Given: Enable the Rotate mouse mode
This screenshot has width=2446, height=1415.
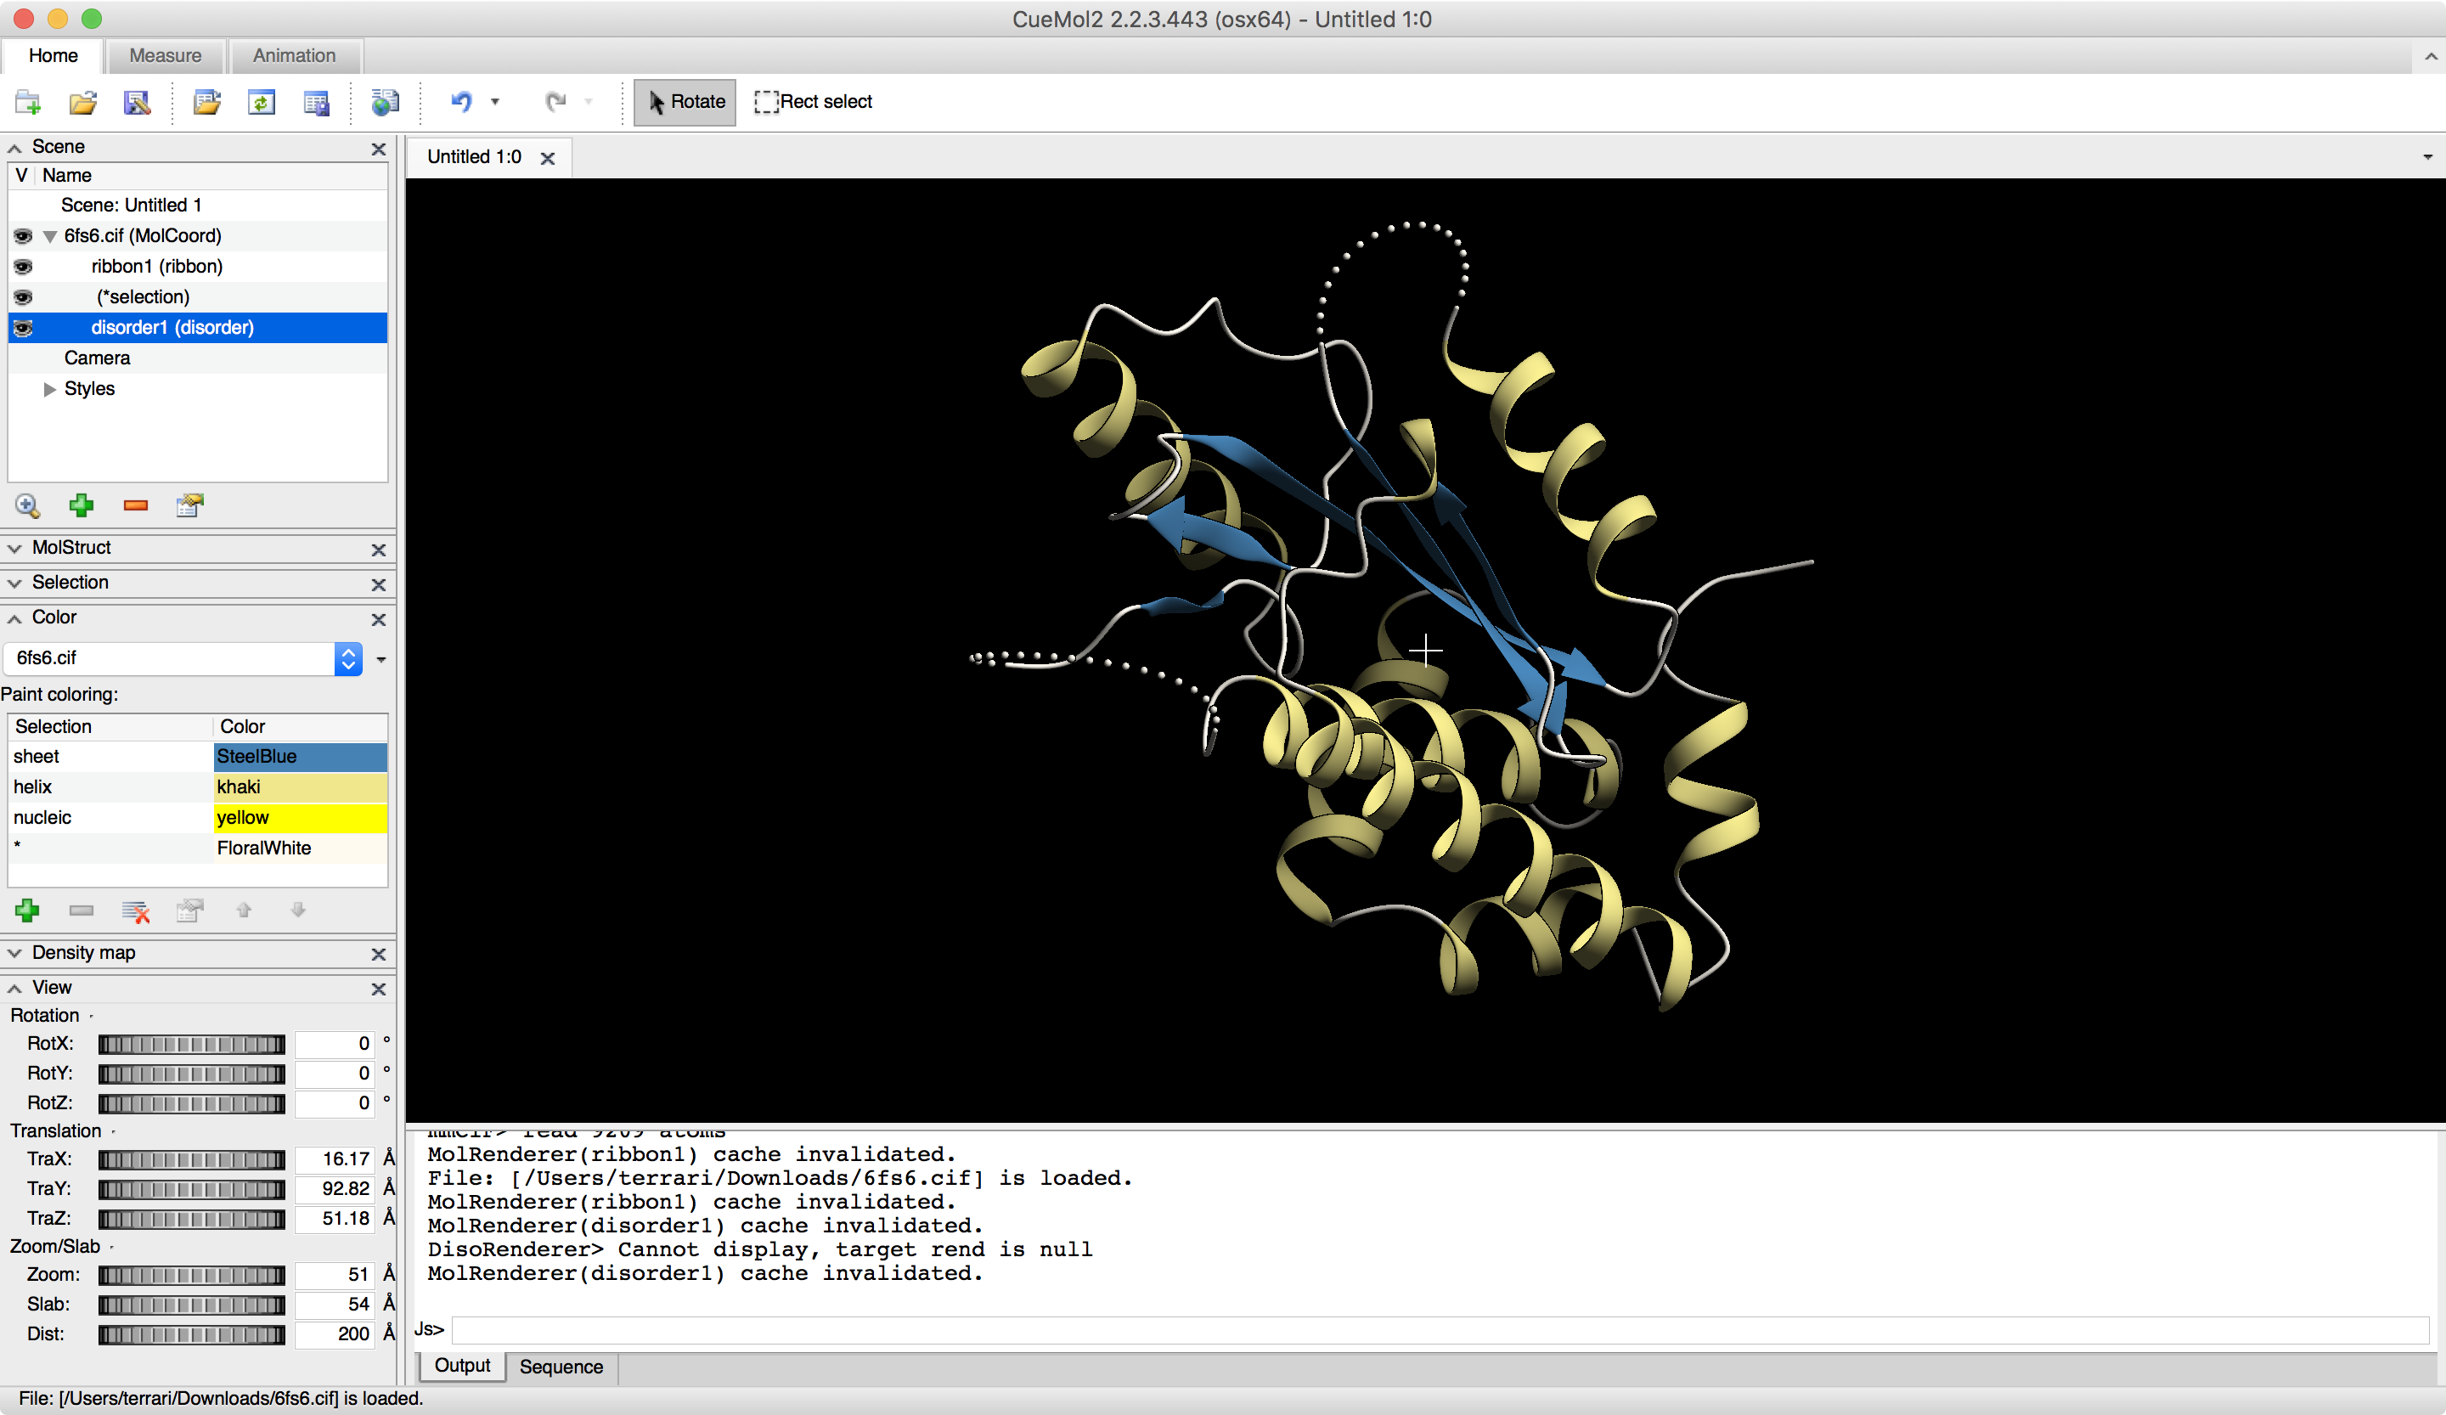Looking at the screenshot, I should click(x=684, y=101).
